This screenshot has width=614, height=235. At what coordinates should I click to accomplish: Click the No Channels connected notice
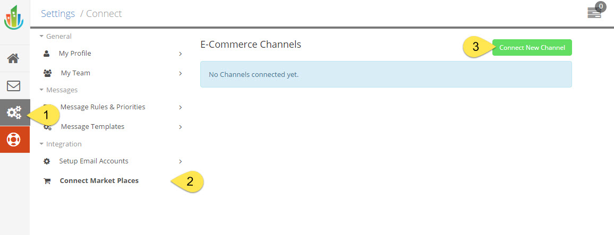[386, 74]
